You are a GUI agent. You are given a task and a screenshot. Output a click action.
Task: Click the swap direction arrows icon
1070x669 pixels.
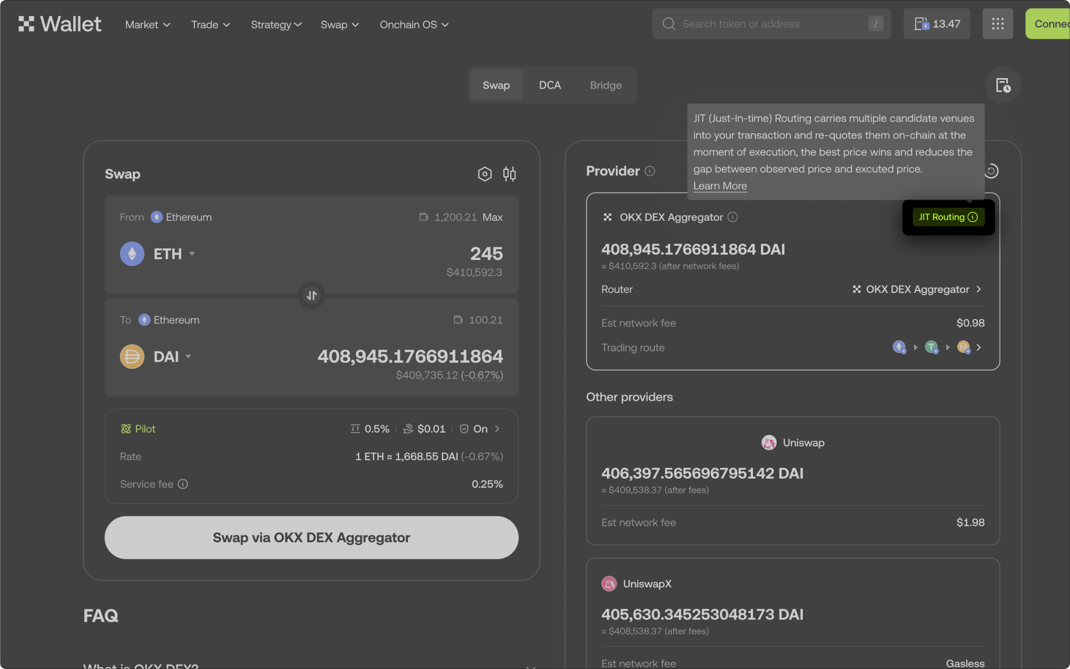(x=312, y=295)
